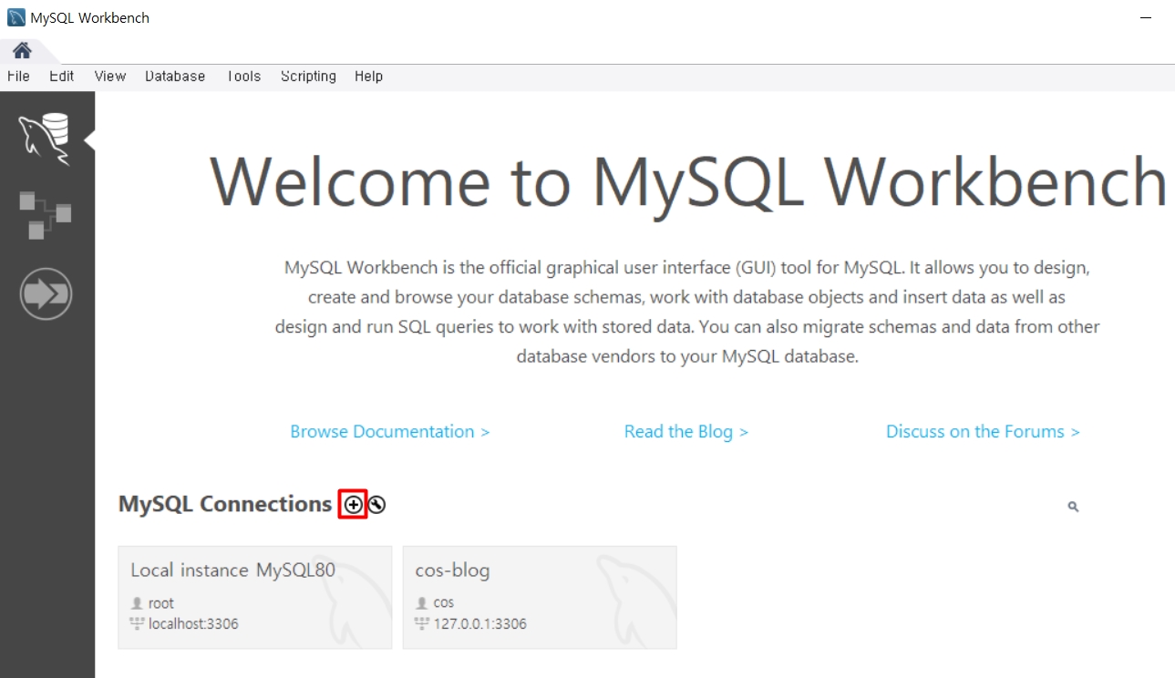
Task: Open the View menu
Action: coord(109,77)
